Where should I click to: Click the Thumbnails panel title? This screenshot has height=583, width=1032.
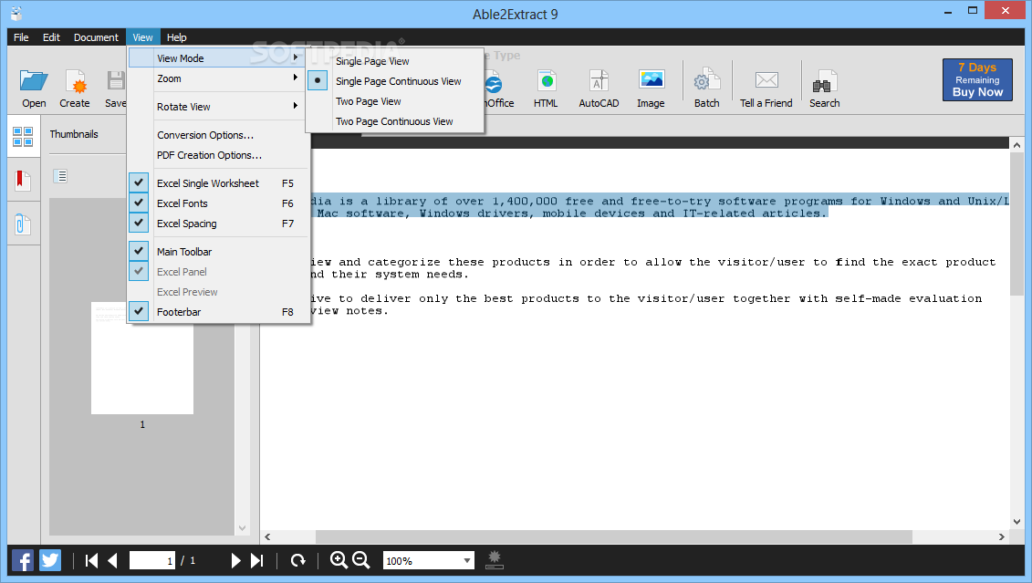pyautogui.click(x=74, y=134)
